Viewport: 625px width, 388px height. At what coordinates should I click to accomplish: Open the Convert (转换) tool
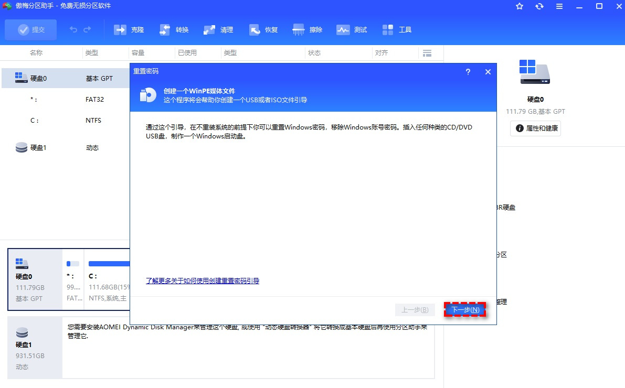coord(174,29)
